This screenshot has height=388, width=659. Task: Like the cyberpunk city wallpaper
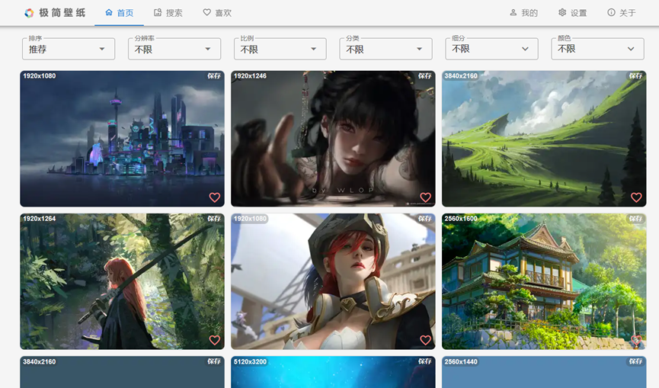[x=215, y=197]
